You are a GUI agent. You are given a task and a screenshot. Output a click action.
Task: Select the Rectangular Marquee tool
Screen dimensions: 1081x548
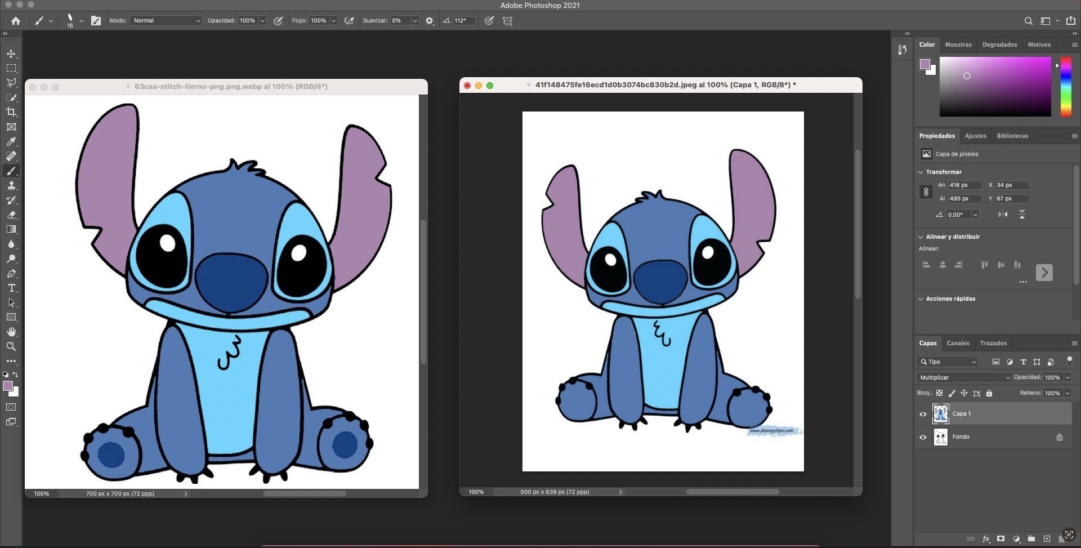[x=11, y=68]
